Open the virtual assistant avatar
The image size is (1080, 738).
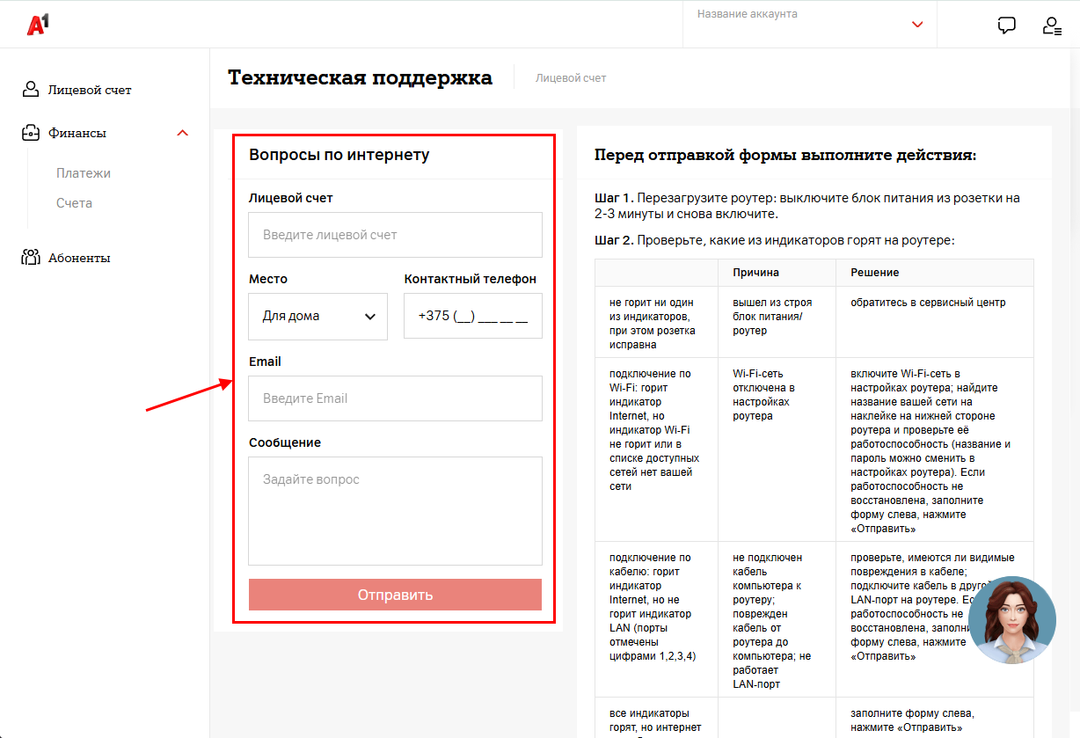(x=1011, y=620)
